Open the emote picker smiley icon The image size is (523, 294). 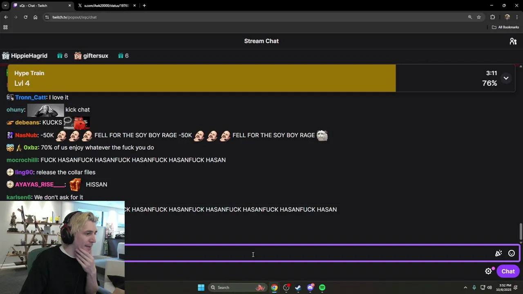coord(512,253)
